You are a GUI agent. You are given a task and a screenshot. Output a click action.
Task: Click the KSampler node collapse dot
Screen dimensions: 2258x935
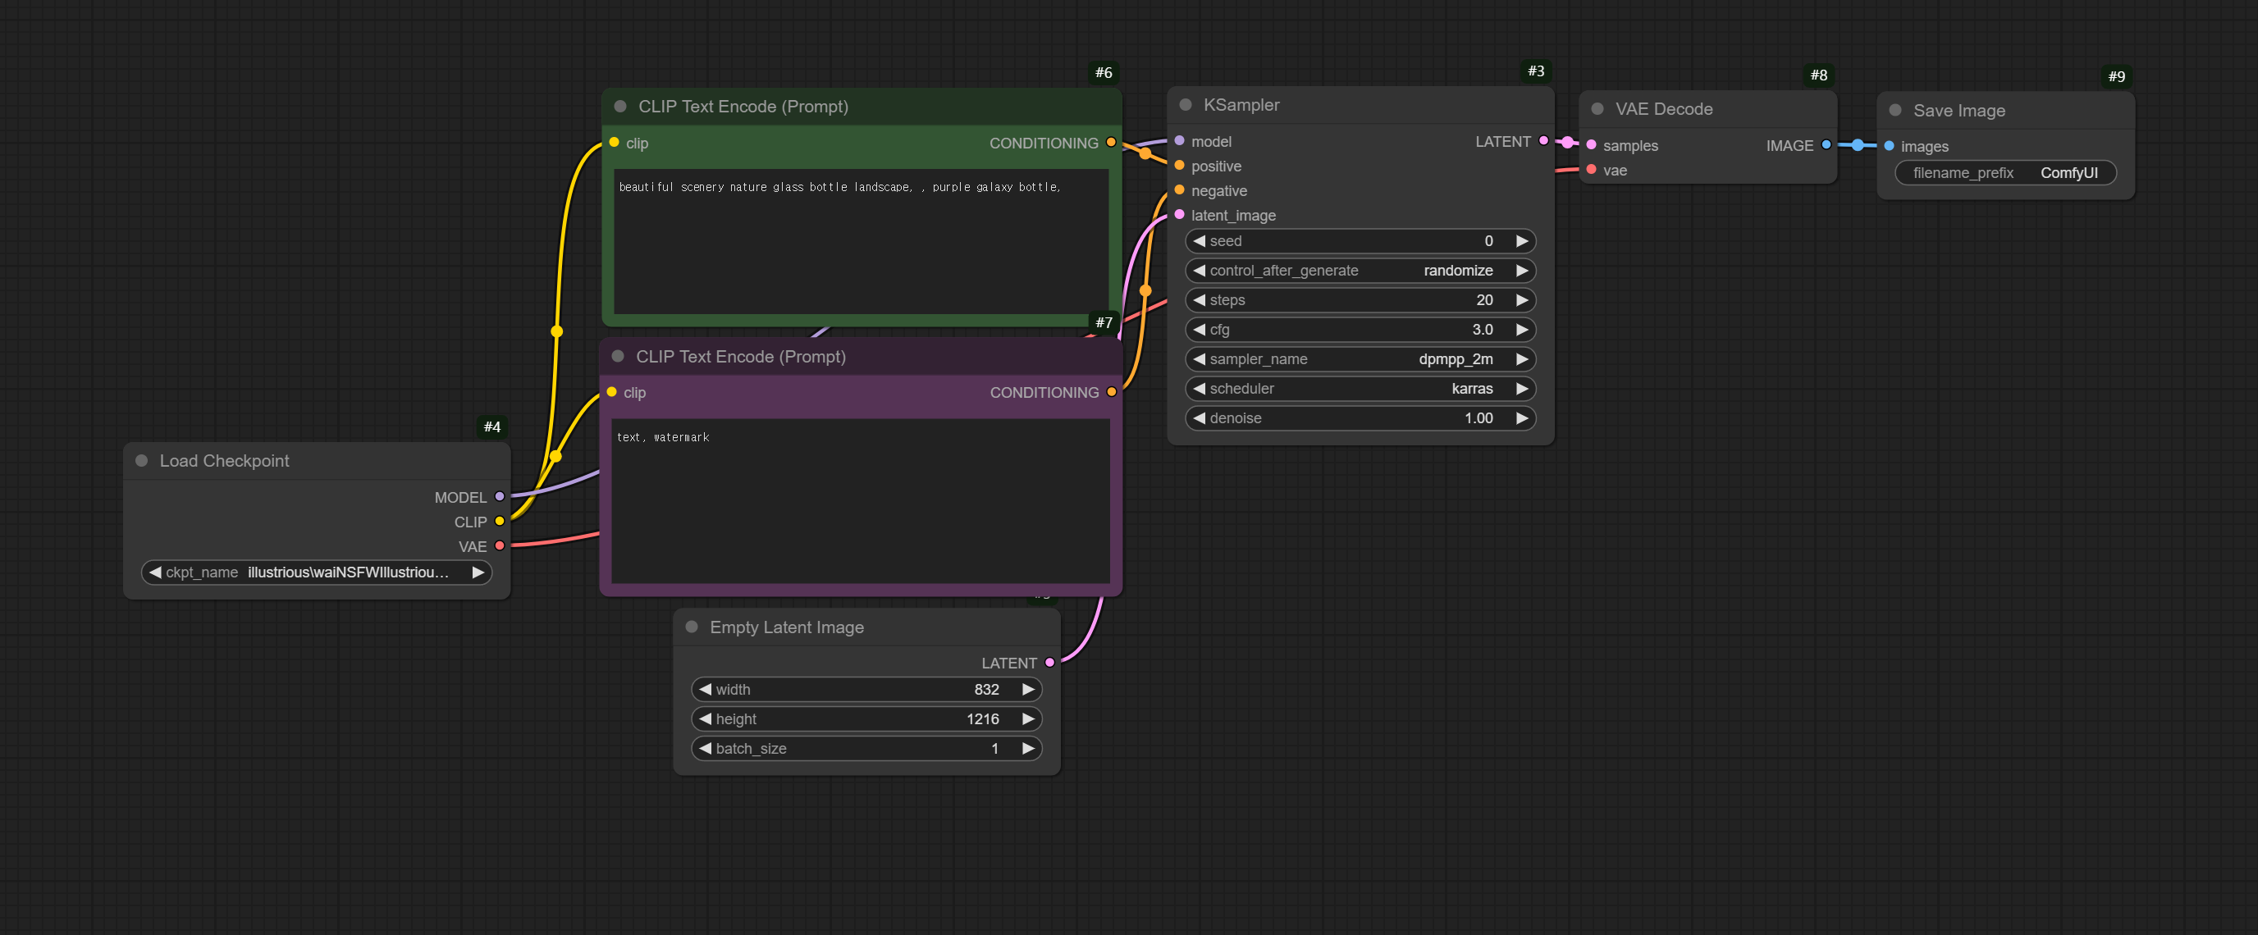(1185, 105)
